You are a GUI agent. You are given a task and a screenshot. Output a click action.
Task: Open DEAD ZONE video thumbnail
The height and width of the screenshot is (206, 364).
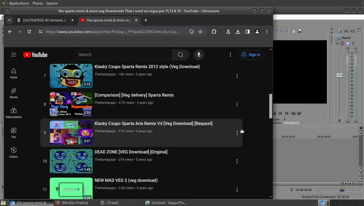71,161
